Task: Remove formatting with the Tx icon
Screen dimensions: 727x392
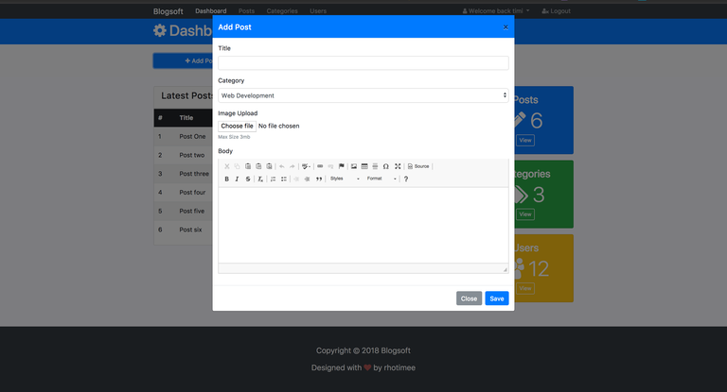Action: 260,179
